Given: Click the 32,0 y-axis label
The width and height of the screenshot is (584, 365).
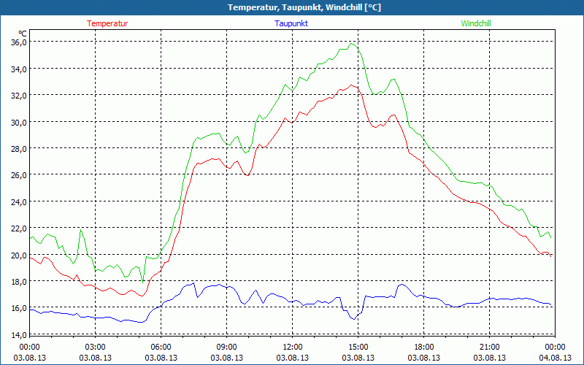Looking at the screenshot, I should tap(19, 96).
